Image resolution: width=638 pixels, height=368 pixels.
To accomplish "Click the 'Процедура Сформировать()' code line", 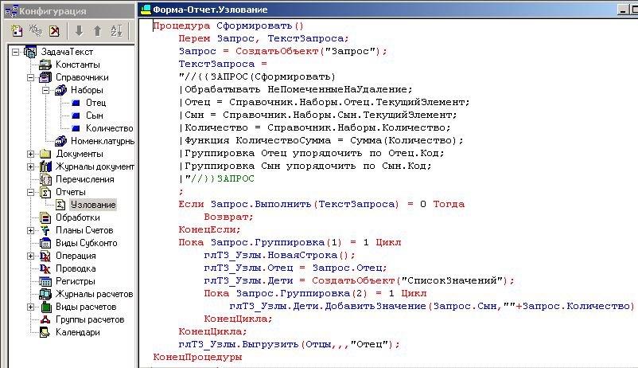I will pos(228,25).
